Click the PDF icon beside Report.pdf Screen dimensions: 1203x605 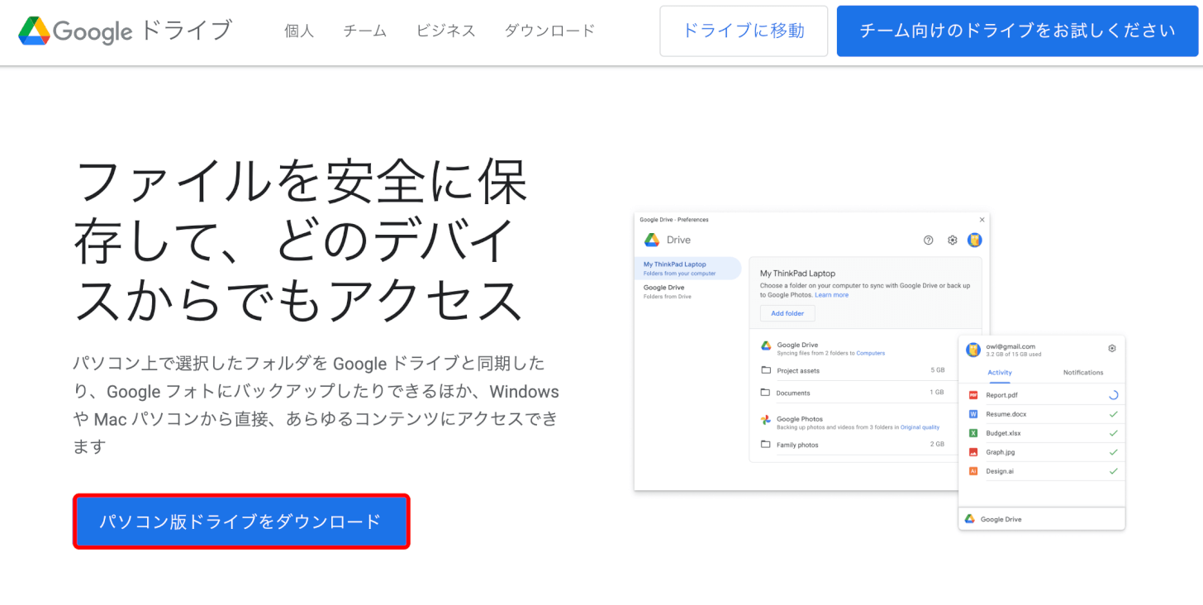(x=972, y=394)
